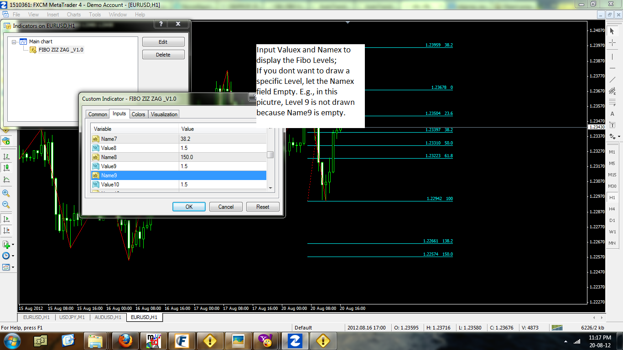
Task: Open the Indicators list button
Action: tap(6, 244)
